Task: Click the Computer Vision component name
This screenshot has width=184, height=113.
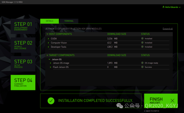Action: [59, 43]
